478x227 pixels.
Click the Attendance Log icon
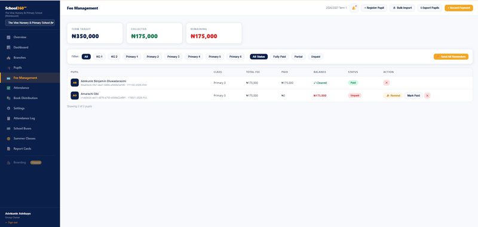pos(8,118)
